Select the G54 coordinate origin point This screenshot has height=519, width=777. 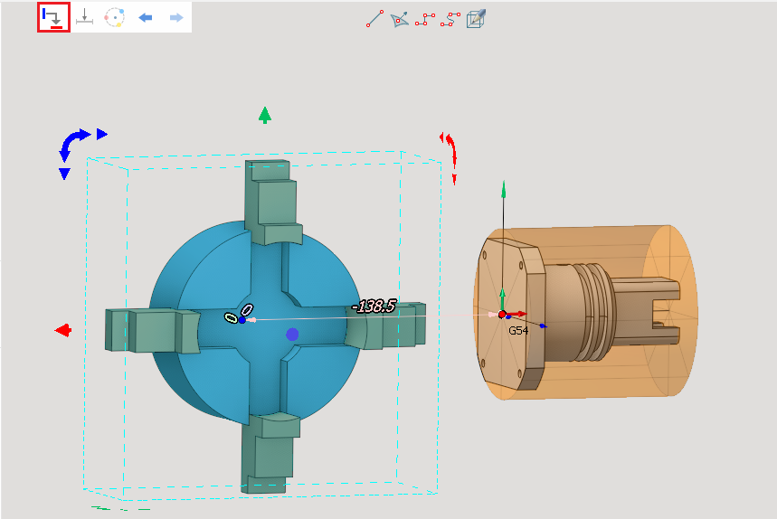tap(502, 315)
